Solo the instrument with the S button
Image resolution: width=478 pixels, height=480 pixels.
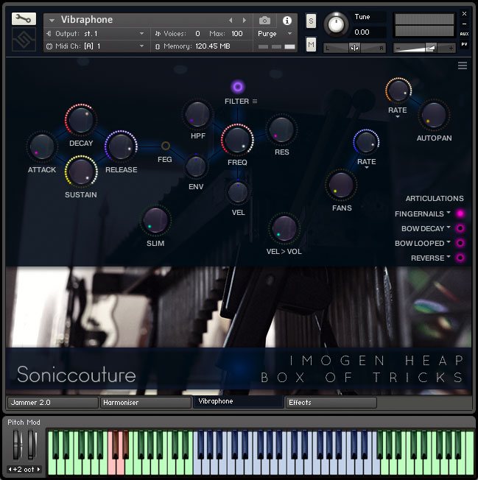(x=311, y=21)
